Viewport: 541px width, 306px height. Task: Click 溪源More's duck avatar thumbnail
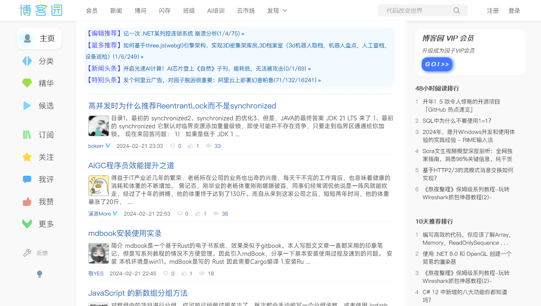pos(99,186)
